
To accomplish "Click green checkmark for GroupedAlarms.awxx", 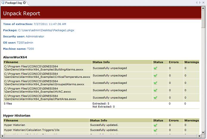I will coord(155,83).
